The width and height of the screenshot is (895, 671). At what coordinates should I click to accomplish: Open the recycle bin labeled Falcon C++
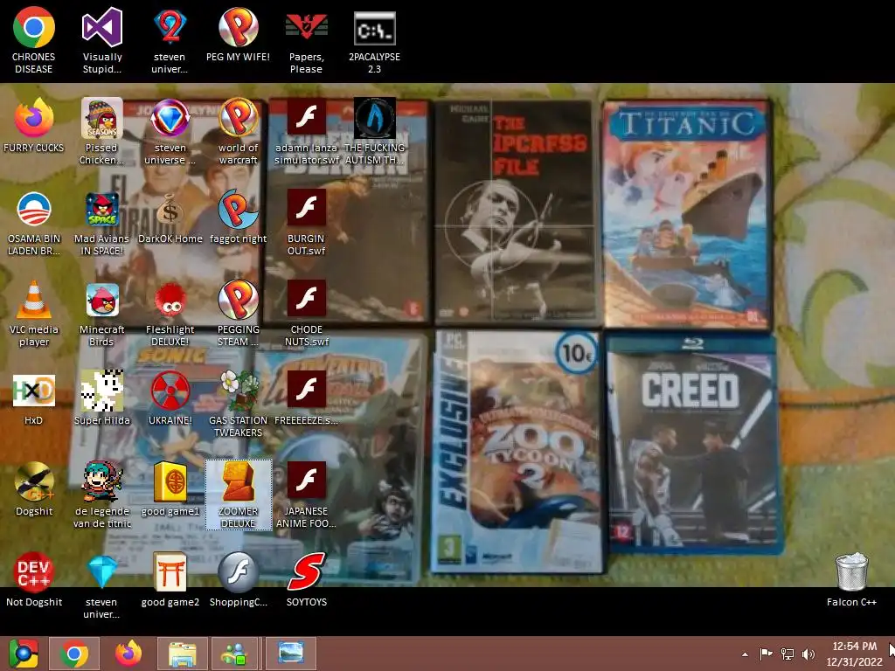(x=851, y=580)
